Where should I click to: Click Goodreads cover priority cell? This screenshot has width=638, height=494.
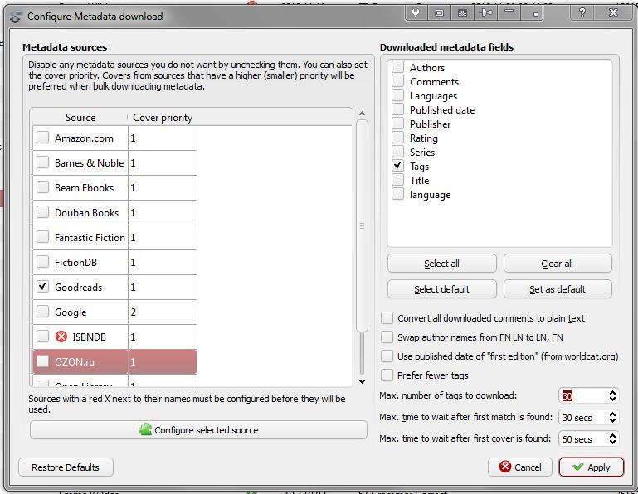pyautogui.click(x=163, y=287)
